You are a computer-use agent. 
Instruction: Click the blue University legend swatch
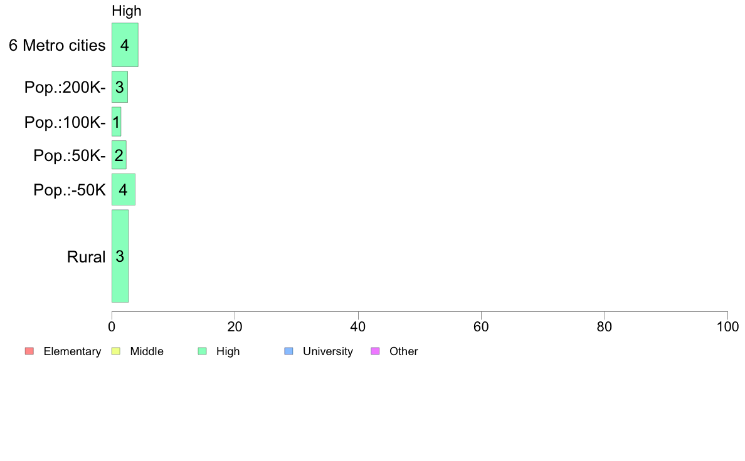(x=289, y=351)
